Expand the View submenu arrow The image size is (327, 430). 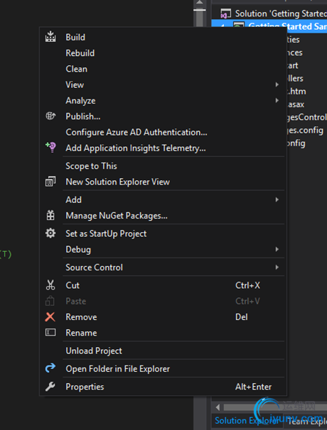click(x=277, y=84)
